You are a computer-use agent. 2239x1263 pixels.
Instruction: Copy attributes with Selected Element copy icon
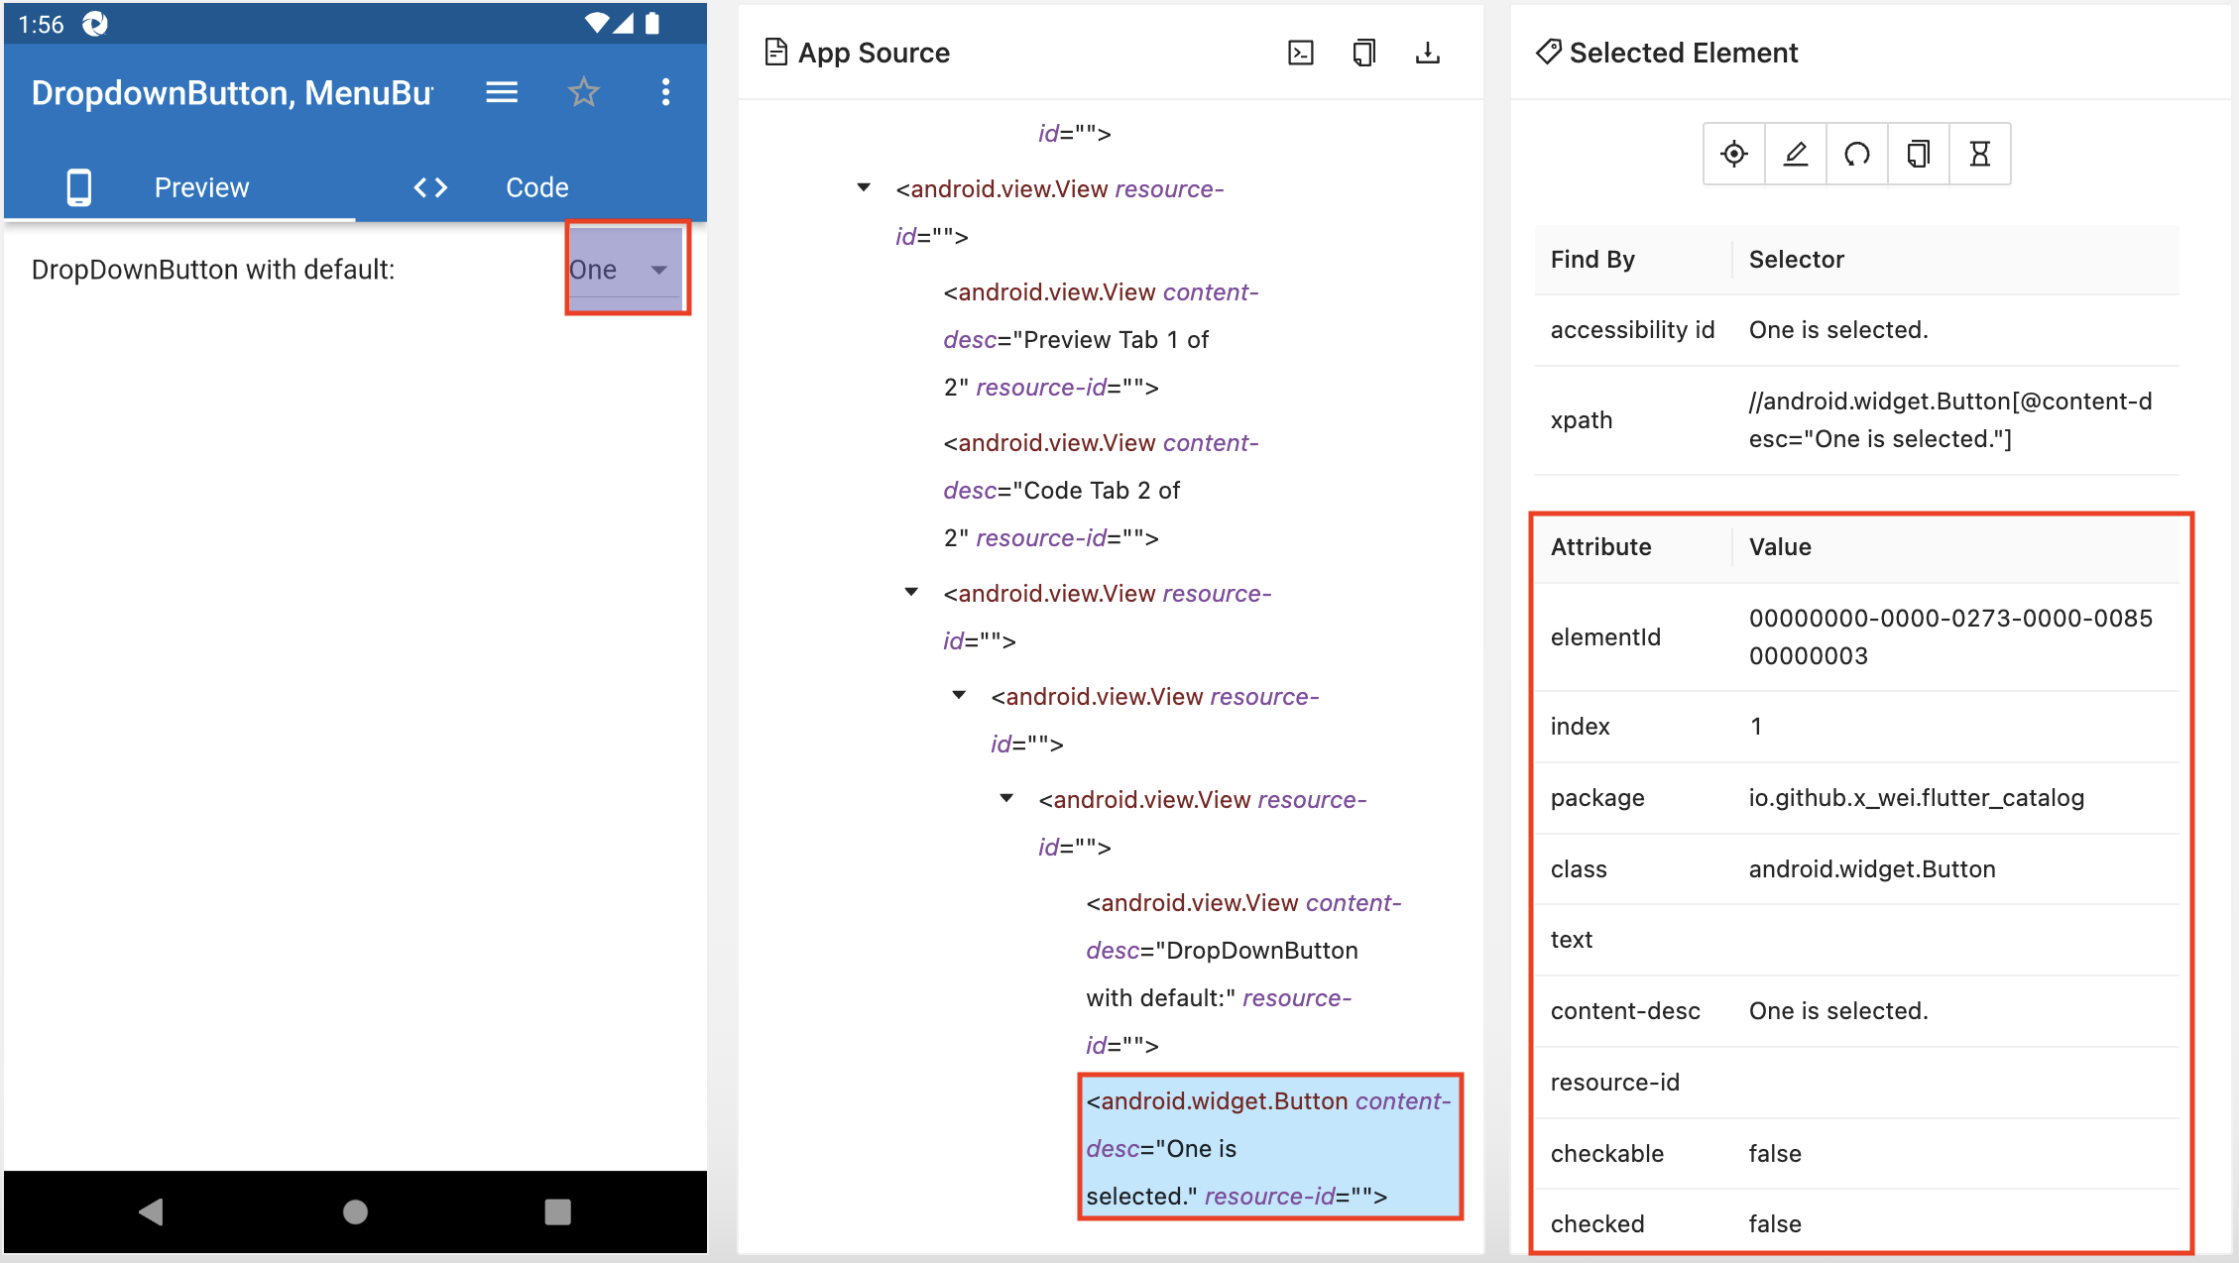tap(1918, 154)
